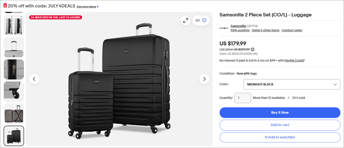344x148 pixels.
Task: Add the luggage set to cart
Action: point(280,125)
